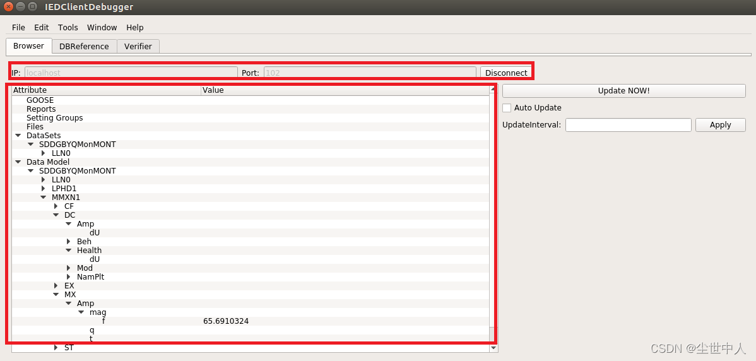Image resolution: width=756 pixels, height=361 pixels.
Task: Click the Apply button
Action: point(720,125)
